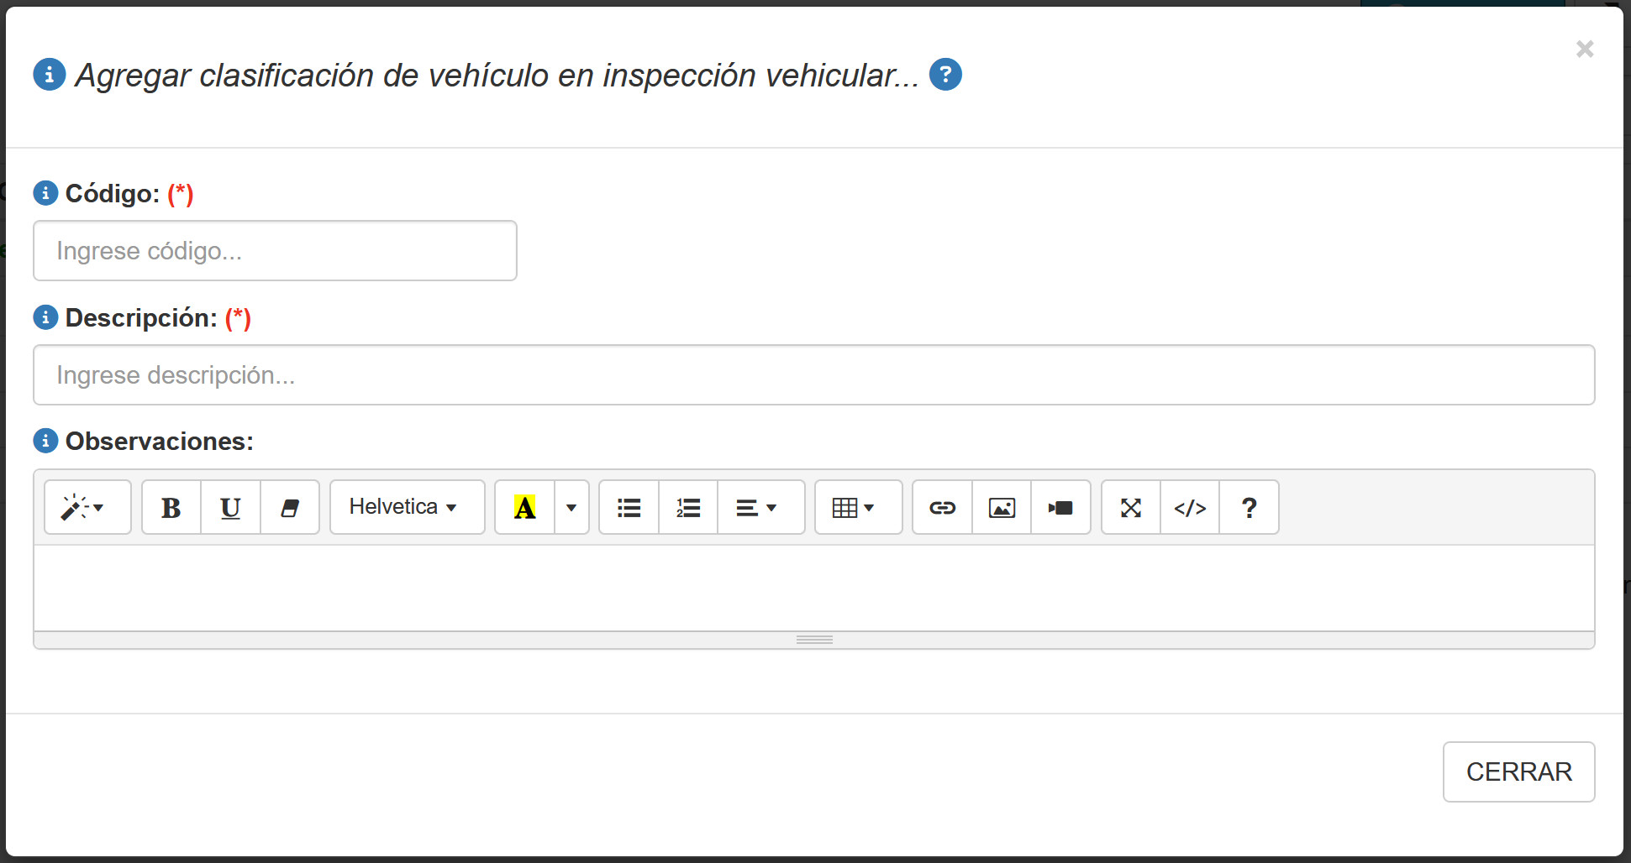Open the table insert dropdown
This screenshot has width=1631, height=863.
[858, 507]
